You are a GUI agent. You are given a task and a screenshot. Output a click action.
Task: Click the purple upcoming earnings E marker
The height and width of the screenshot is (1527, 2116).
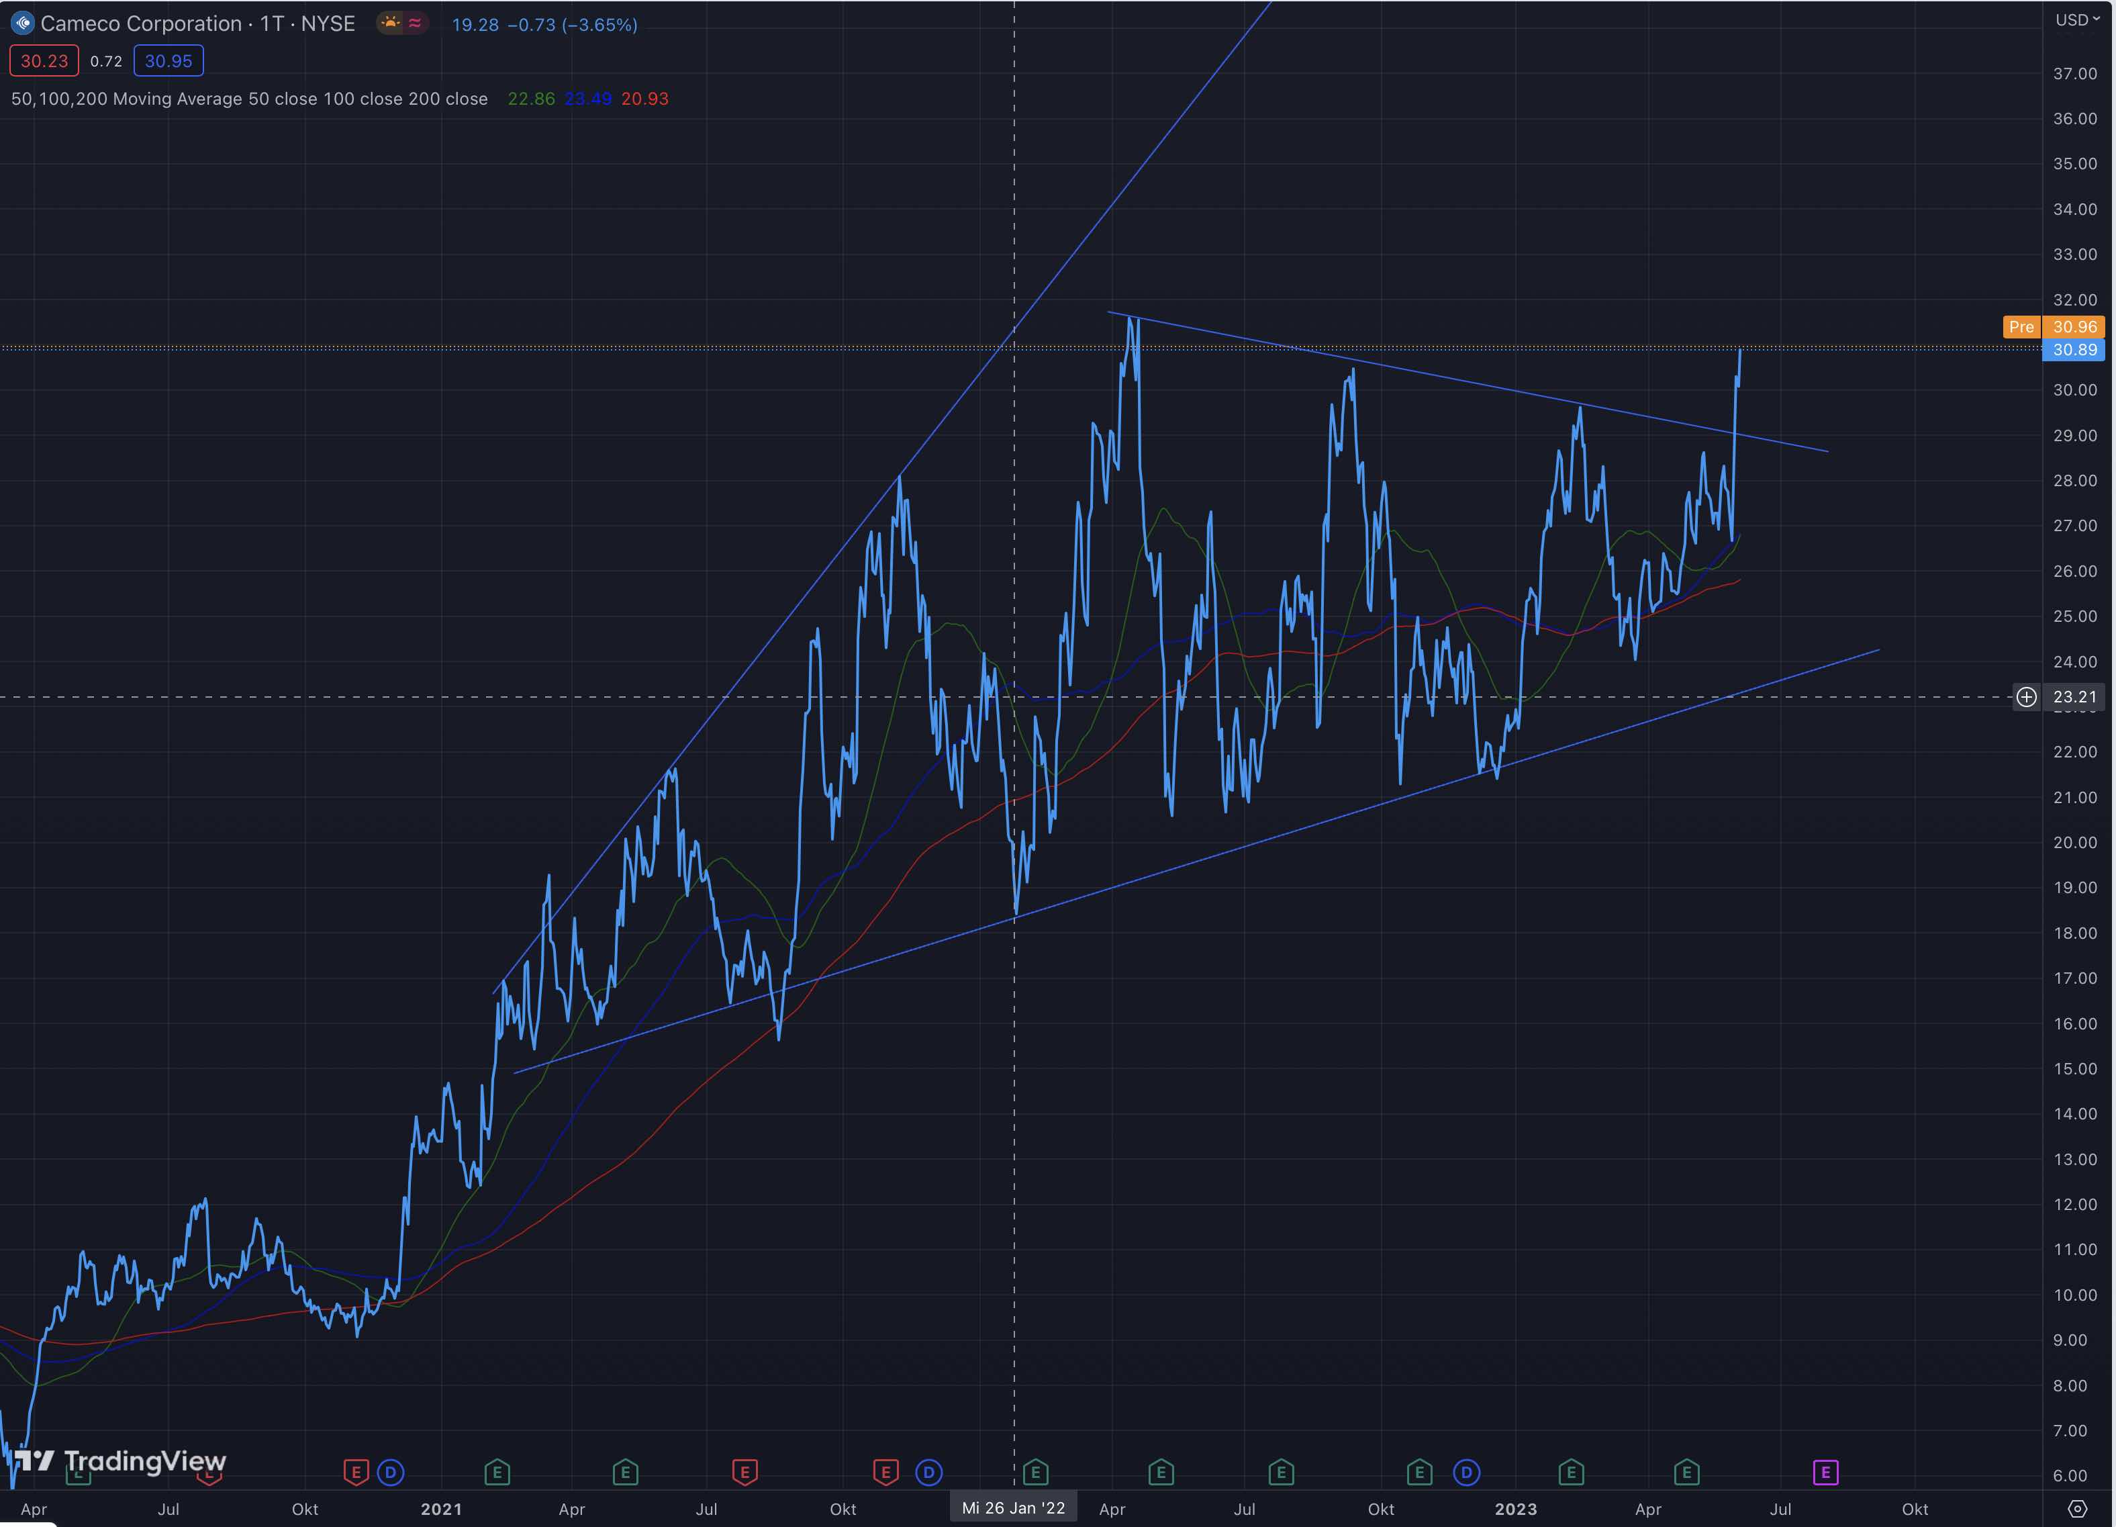pos(1825,1473)
